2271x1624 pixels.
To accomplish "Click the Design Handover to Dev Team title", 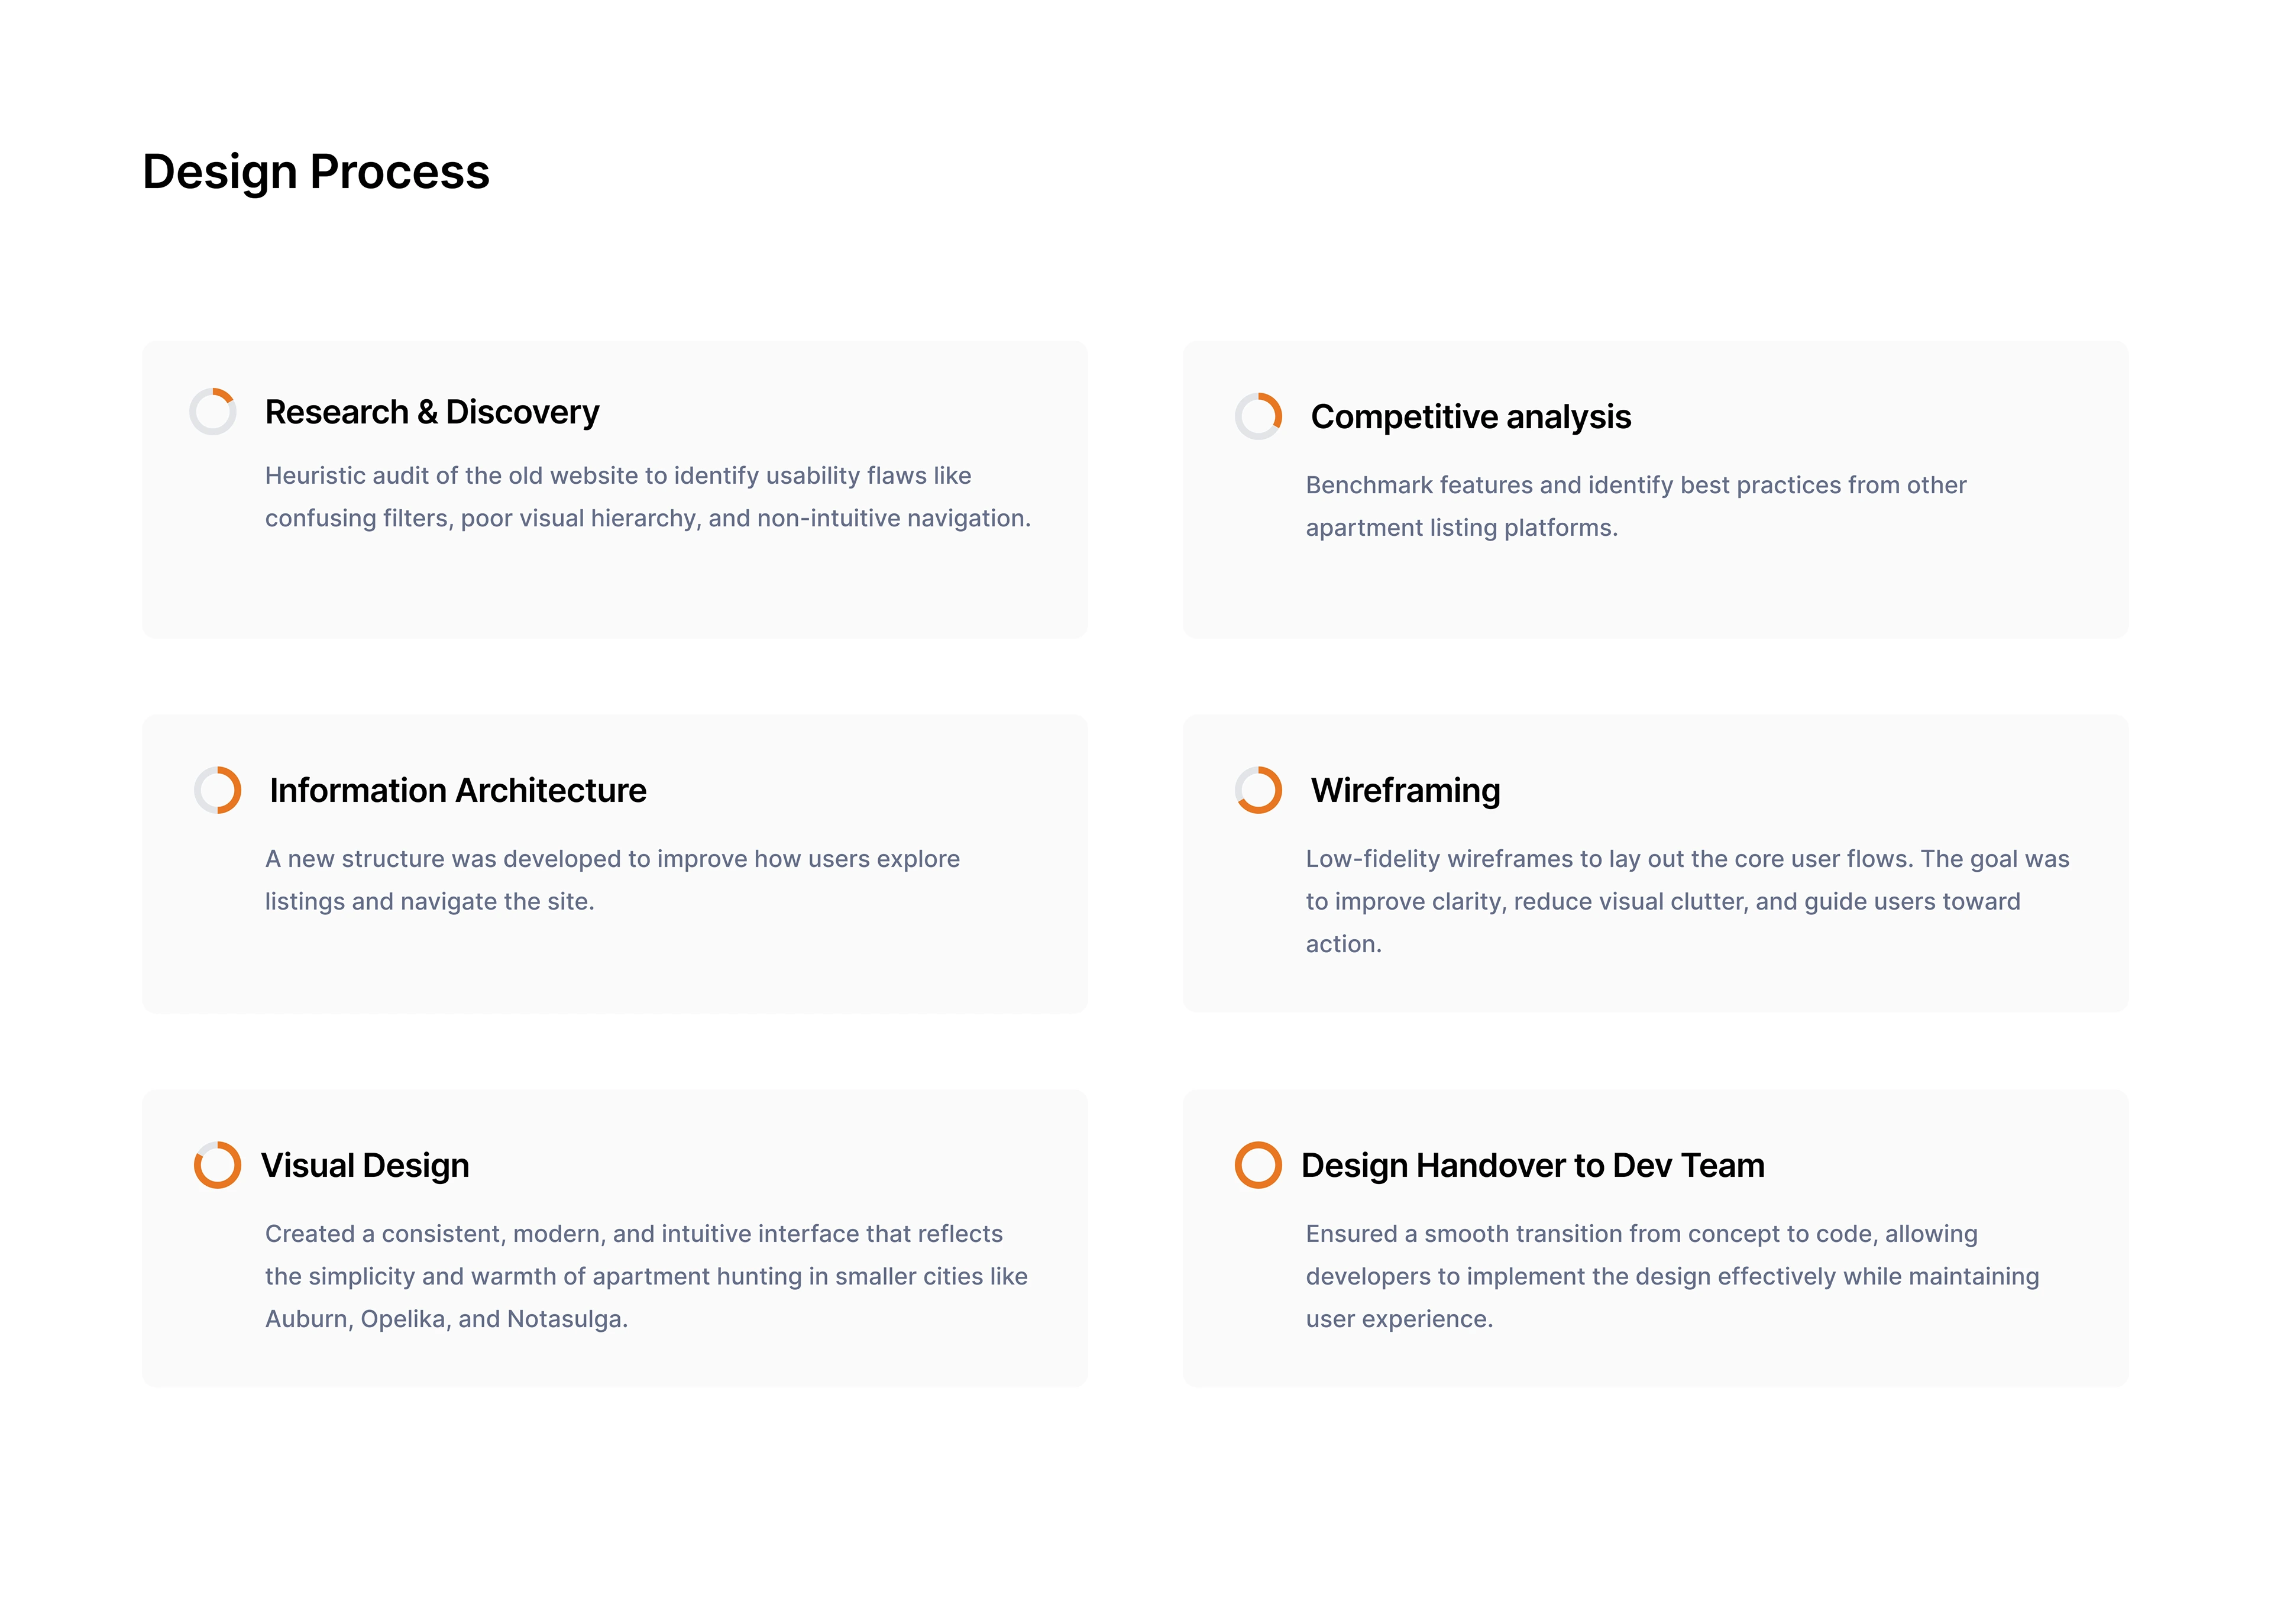I will pyautogui.click(x=1532, y=1166).
